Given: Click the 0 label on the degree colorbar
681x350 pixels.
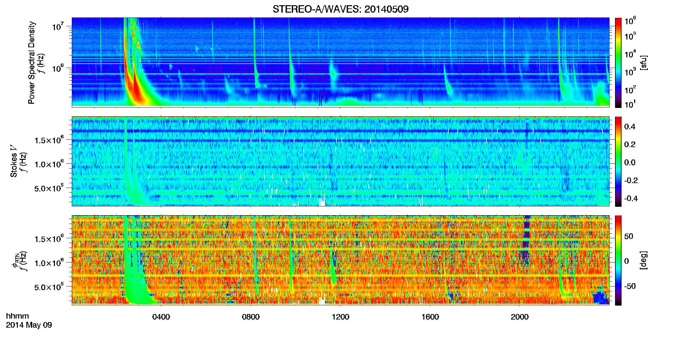Looking at the screenshot, I should pos(626,261).
